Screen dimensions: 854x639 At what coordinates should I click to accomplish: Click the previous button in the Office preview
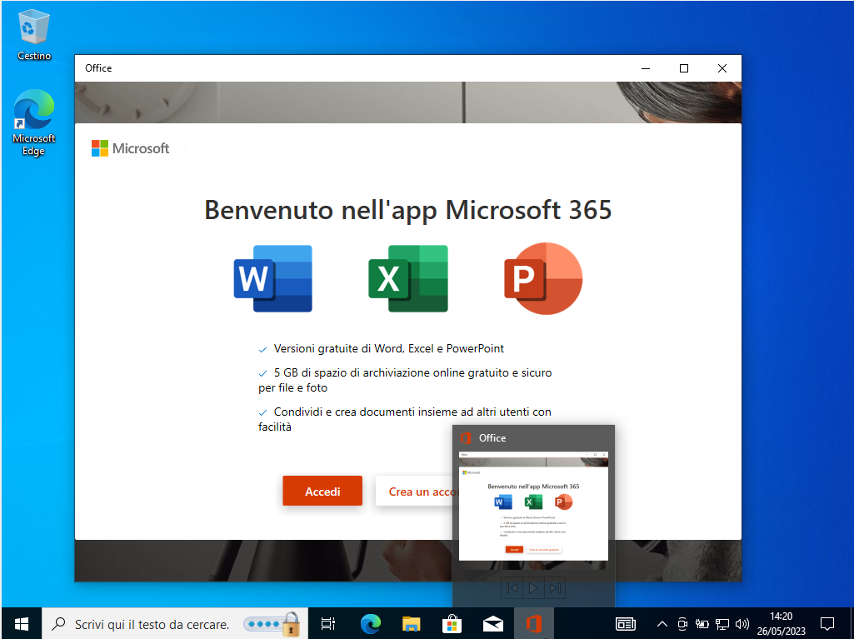[512, 588]
